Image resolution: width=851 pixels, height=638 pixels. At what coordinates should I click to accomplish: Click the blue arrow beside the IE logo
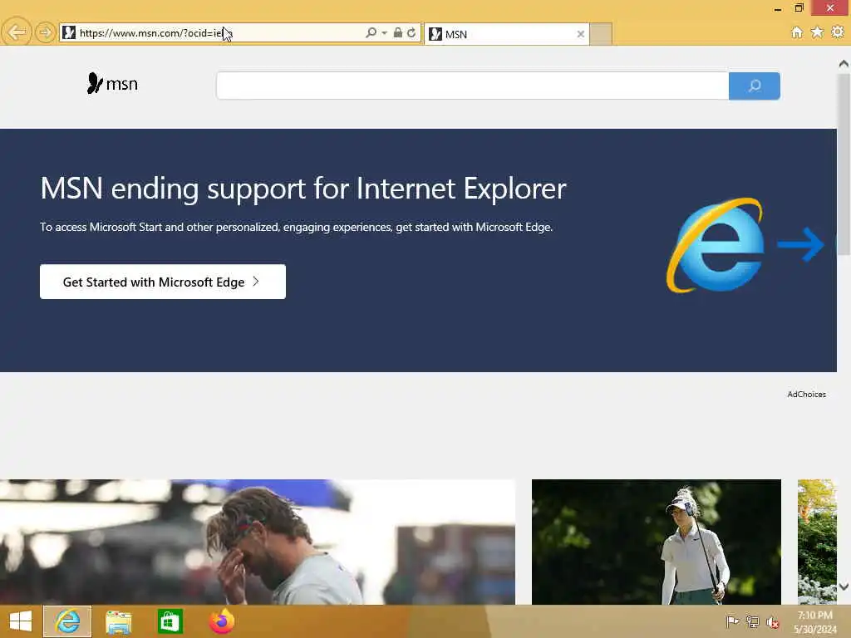pyautogui.click(x=800, y=244)
